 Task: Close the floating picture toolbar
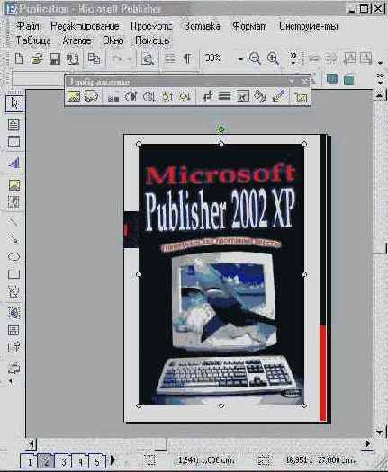coord(305,81)
